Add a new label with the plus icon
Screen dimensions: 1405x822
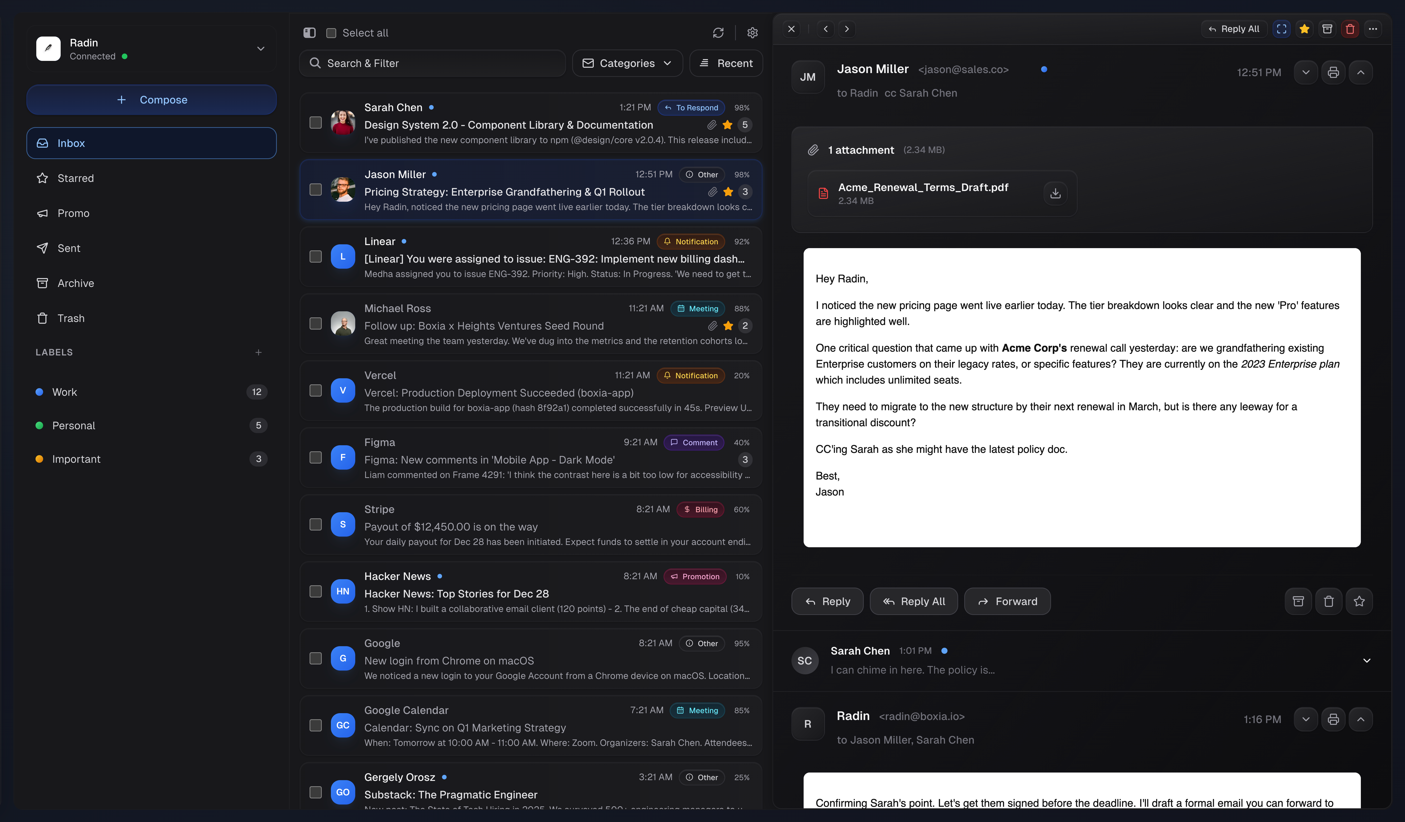[258, 352]
